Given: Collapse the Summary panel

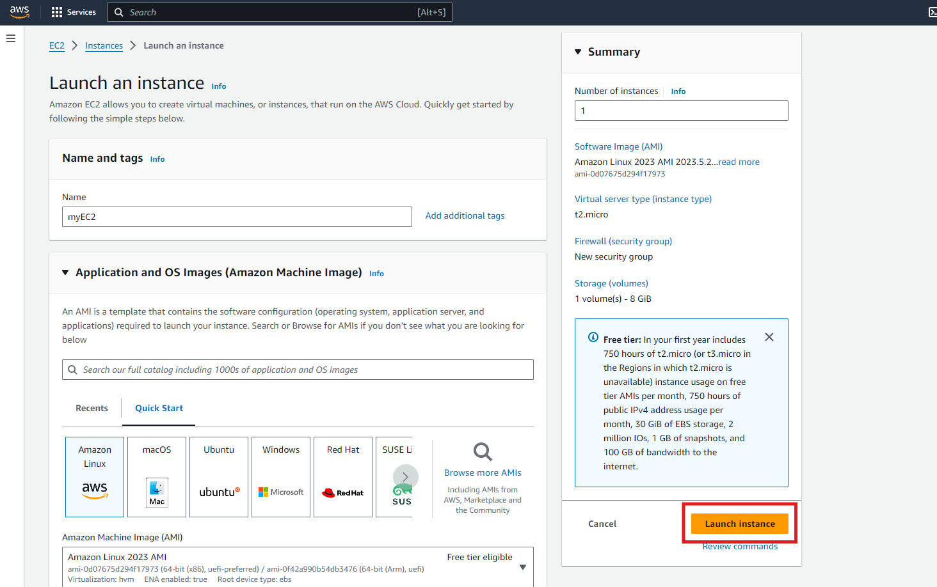Looking at the screenshot, I should 578,52.
